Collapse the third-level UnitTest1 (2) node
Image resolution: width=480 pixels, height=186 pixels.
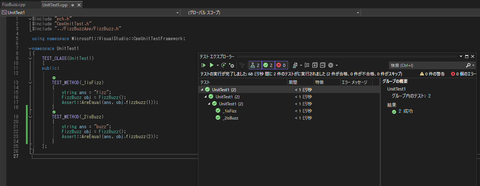click(209, 104)
